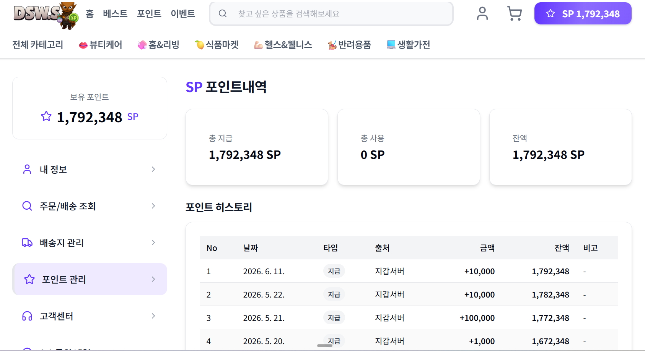Click the search magnifier icon
Viewport: 645px width, 351px height.
pyautogui.click(x=223, y=14)
